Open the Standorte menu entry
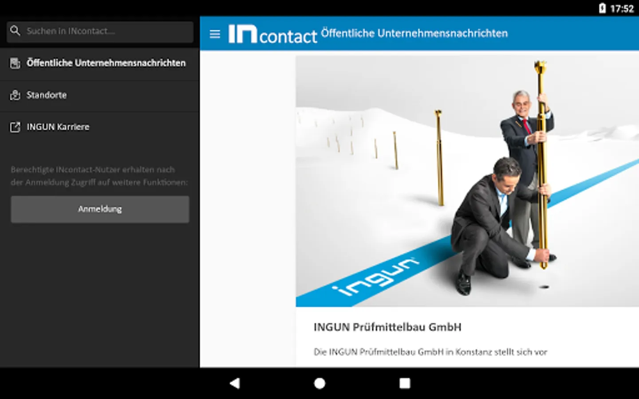 tap(99, 95)
